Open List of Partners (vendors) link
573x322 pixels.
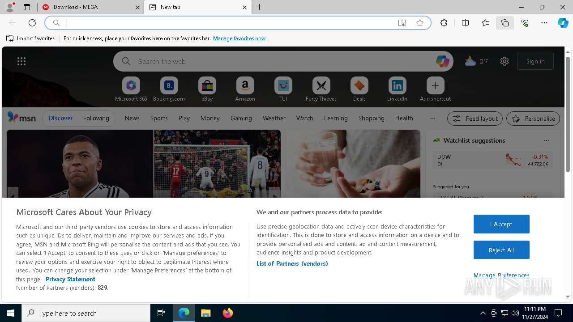(x=292, y=263)
